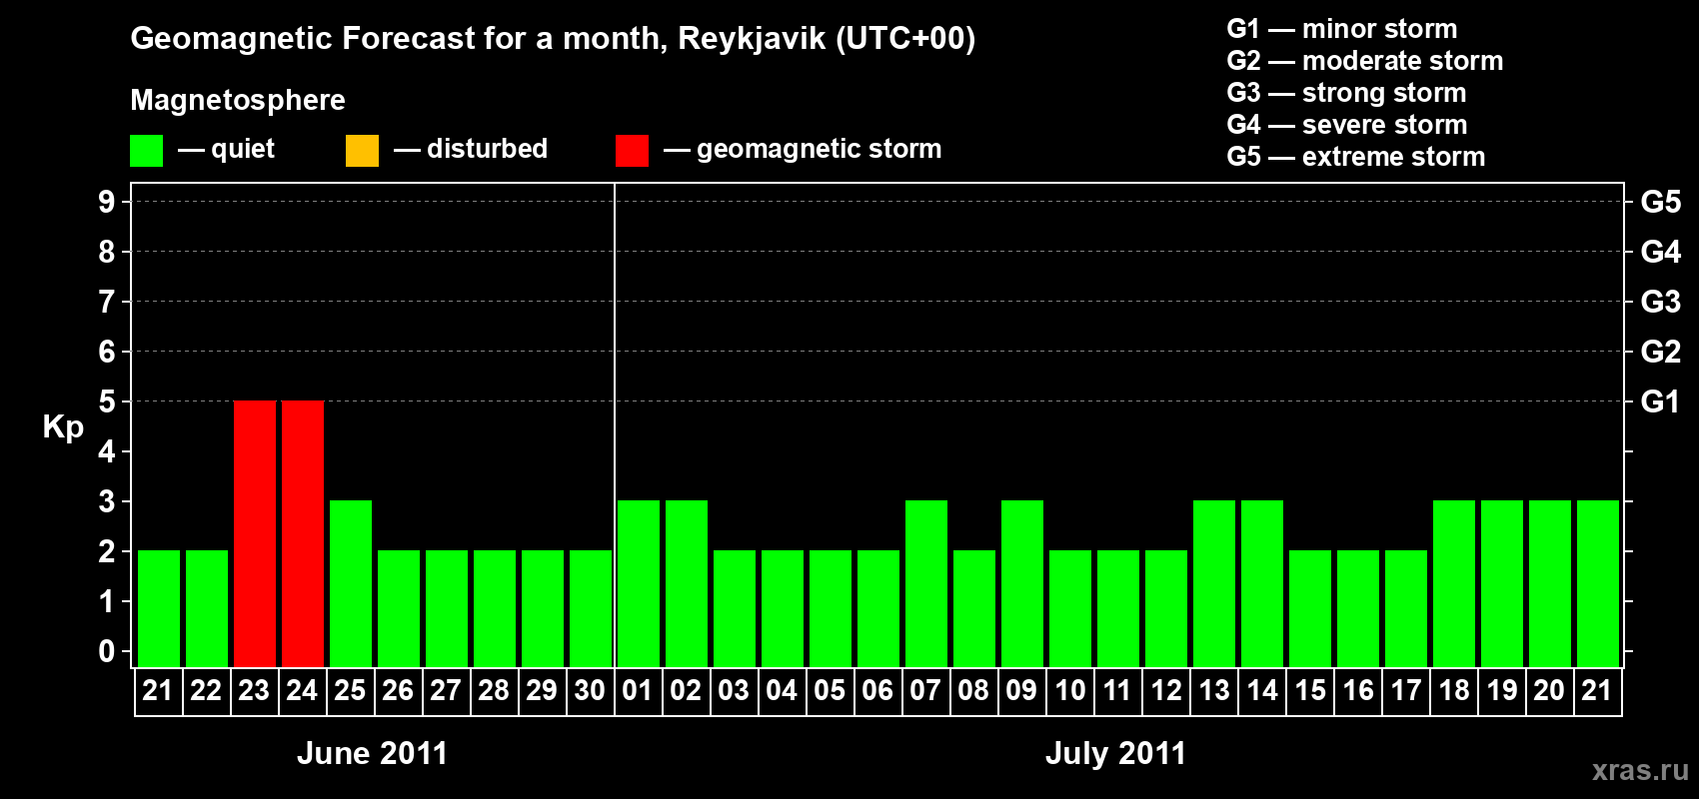Image resolution: width=1699 pixels, height=799 pixels.
Task: Click 'G5 — extreme storm' legend text
Action: (1355, 156)
